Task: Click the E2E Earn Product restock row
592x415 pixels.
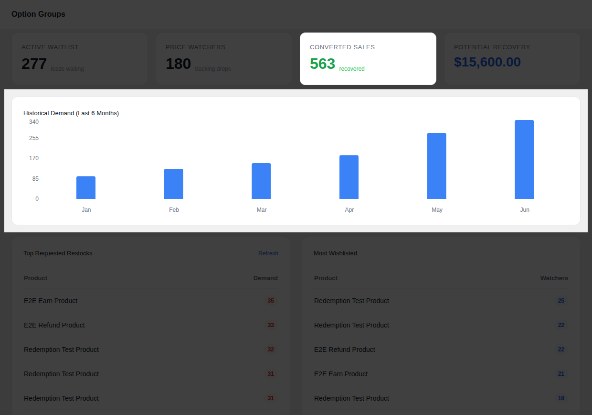Action: pos(151,301)
